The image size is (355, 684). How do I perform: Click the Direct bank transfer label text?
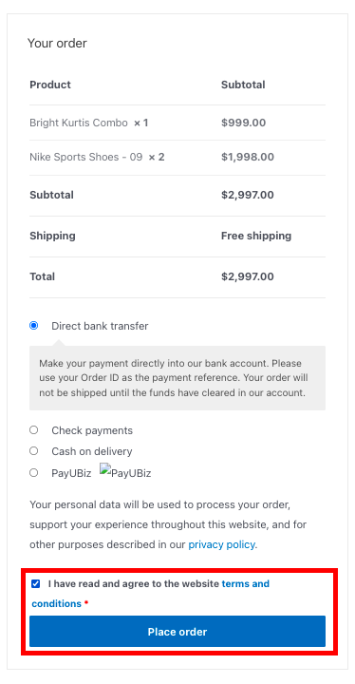[100, 326]
